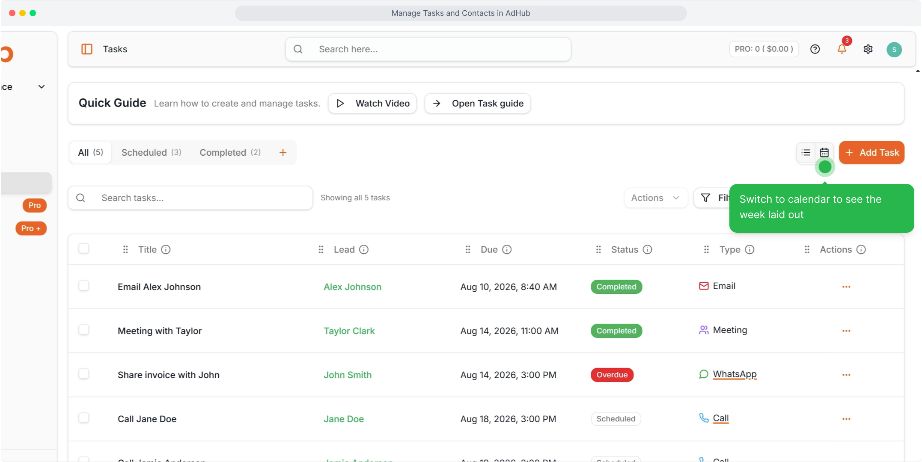922x462 pixels.
Task: Click the plus icon to add a tab
Action: pos(283,152)
